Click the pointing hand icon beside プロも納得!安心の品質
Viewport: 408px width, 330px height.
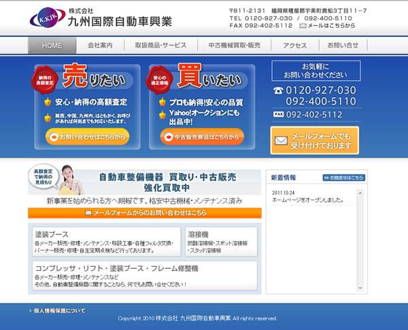tap(163, 102)
